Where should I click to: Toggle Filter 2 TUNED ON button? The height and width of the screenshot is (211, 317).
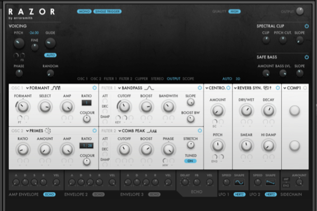[190, 161]
